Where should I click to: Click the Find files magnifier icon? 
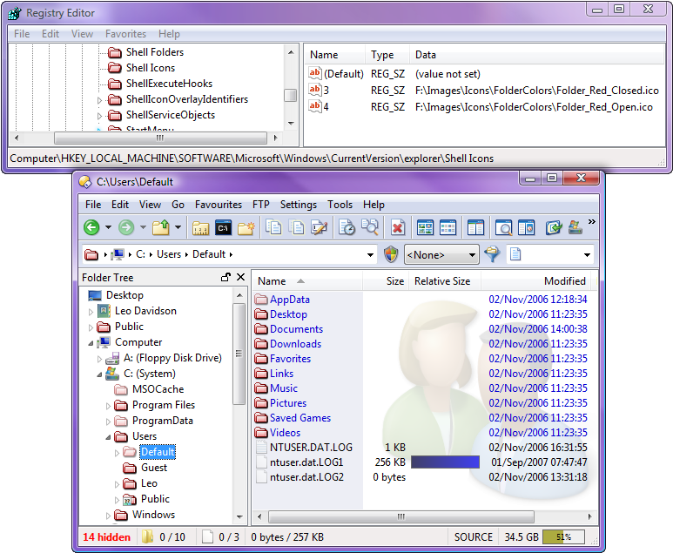[369, 227]
